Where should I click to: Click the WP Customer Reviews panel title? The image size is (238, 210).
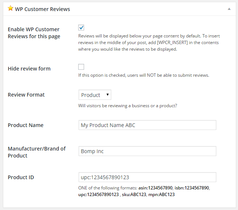43,9
